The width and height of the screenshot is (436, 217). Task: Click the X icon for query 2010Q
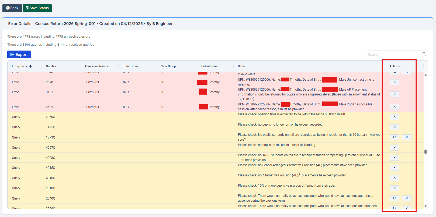394,188
